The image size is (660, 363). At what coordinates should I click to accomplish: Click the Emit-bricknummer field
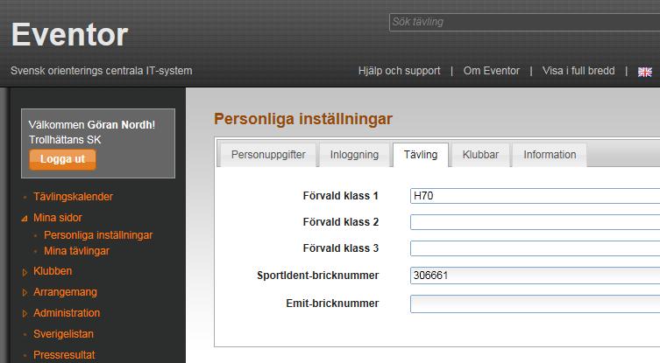tap(535, 304)
